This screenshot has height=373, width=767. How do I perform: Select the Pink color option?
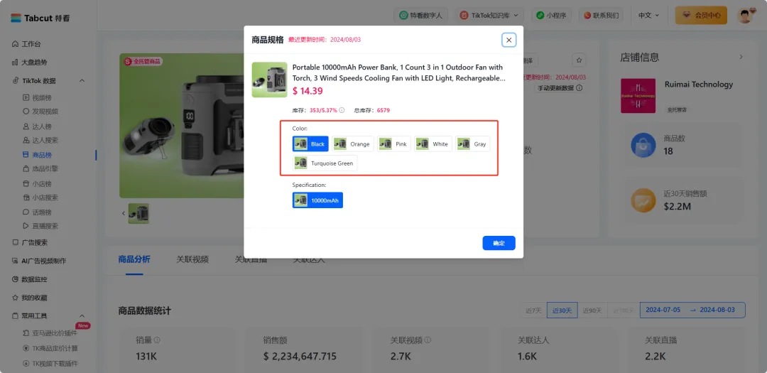[393, 144]
